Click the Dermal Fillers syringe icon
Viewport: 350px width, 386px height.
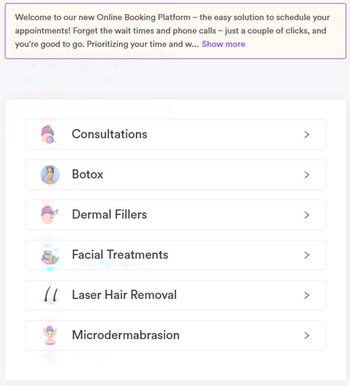[49, 214]
